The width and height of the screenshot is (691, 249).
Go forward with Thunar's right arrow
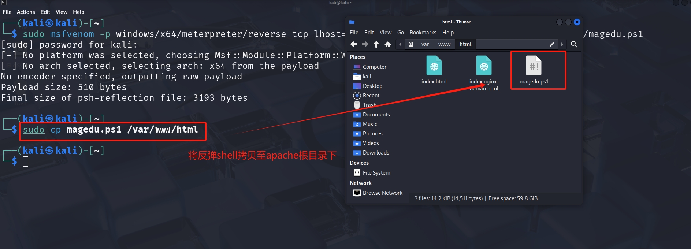pyautogui.click(x=365, y=44)
